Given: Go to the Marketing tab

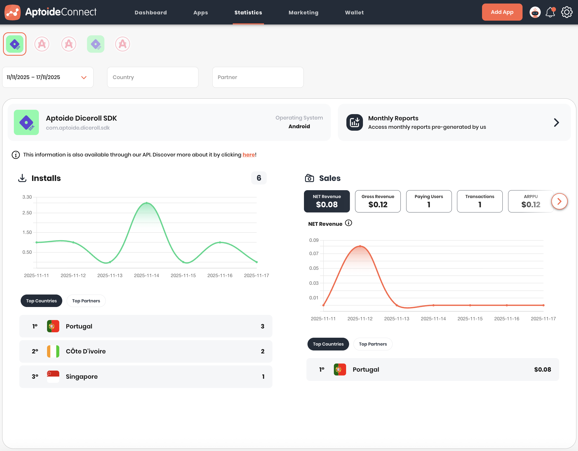Looking at the screenshot, I should coord(303,12).
